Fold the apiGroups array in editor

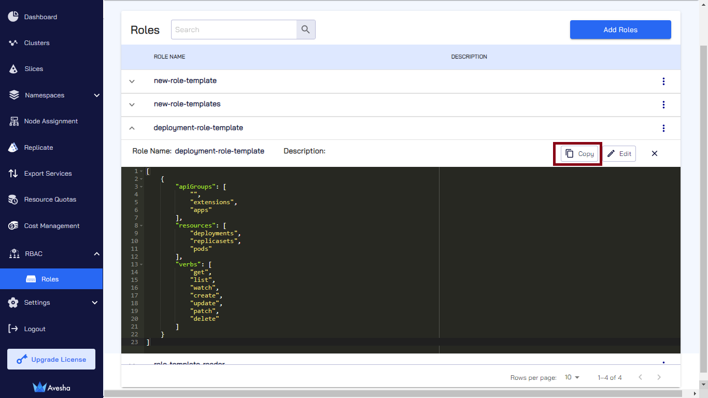(x=141, y=187)
